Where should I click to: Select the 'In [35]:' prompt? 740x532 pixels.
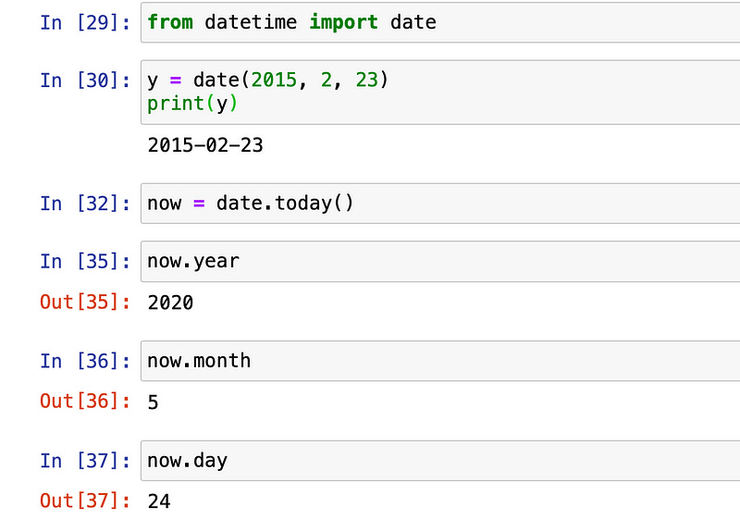click(85, 262)
